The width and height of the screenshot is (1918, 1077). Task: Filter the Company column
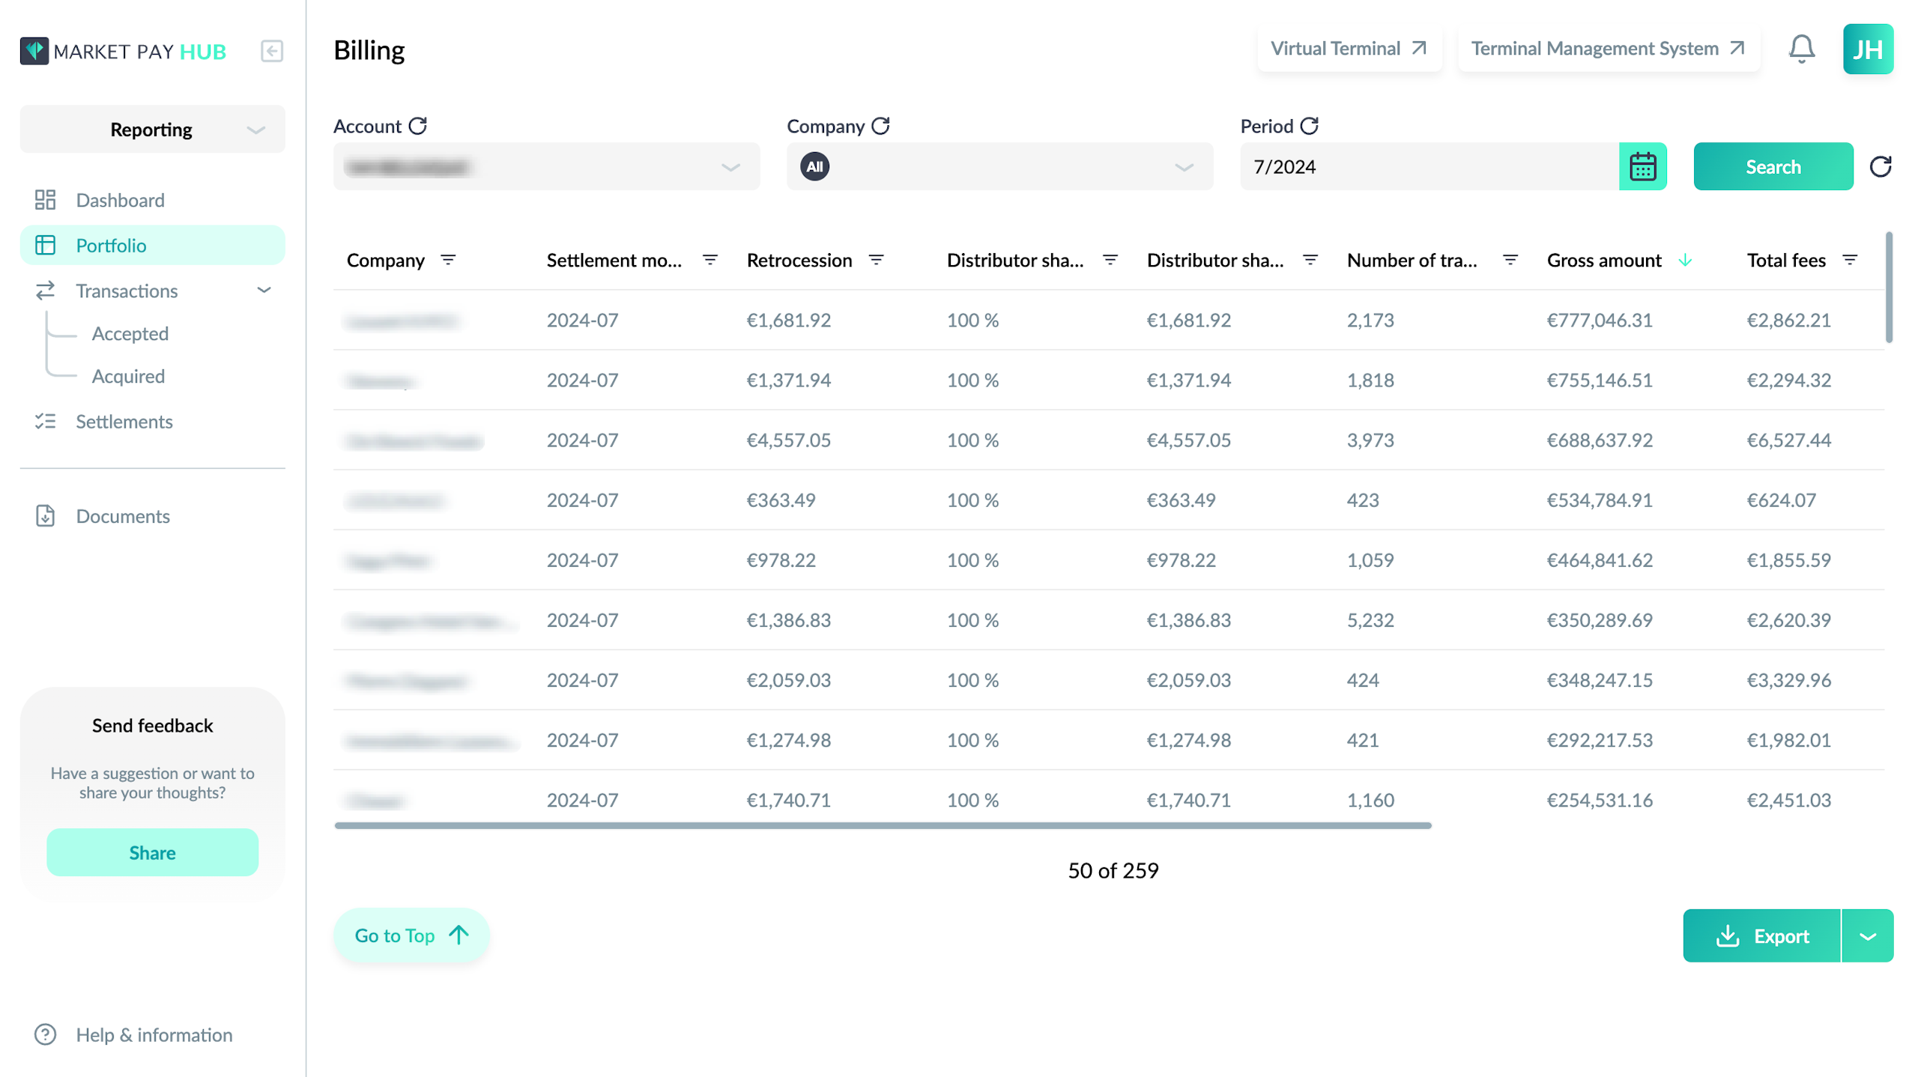(x=448, y=260)
